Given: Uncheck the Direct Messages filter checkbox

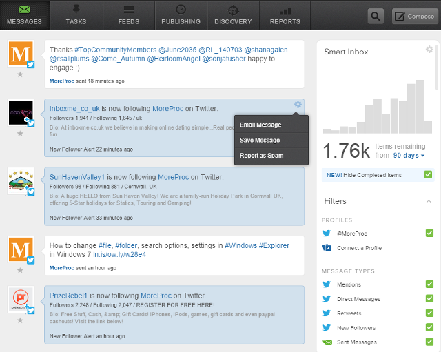Looking at the screenshot, I should (429, 298).
